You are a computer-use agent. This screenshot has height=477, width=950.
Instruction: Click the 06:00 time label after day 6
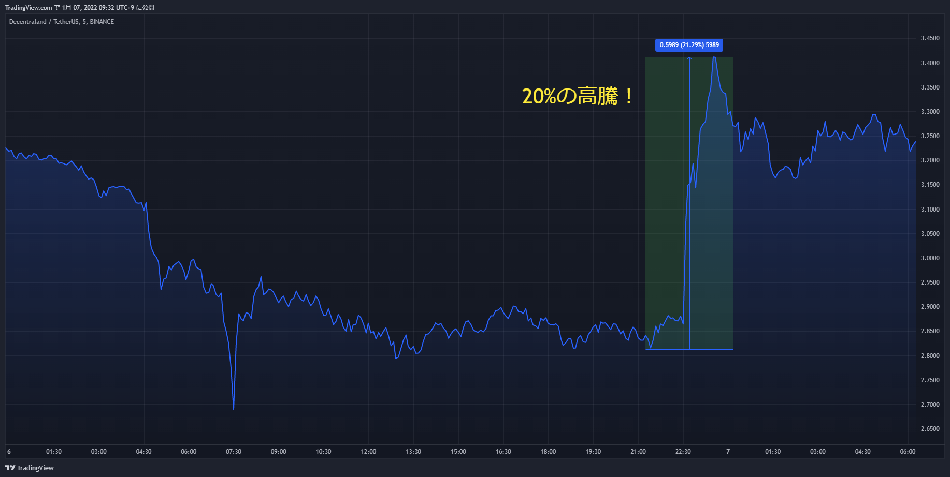[x=189, y=452]
